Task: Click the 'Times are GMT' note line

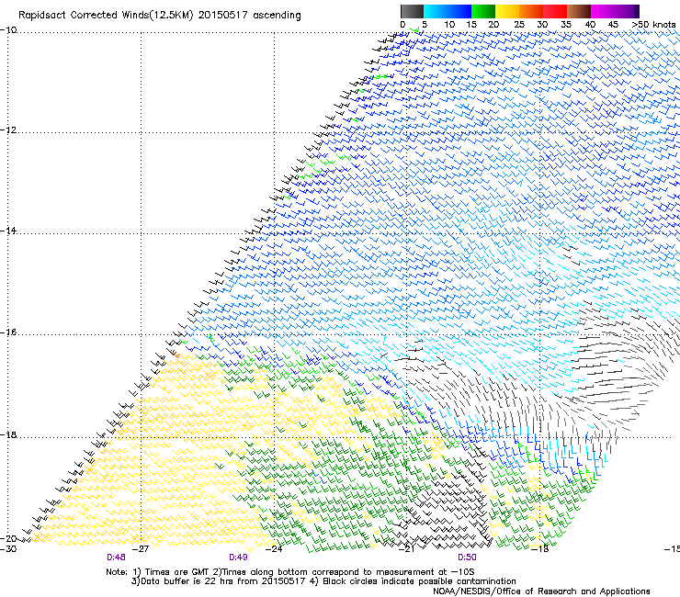Action: tap(290, 572)
